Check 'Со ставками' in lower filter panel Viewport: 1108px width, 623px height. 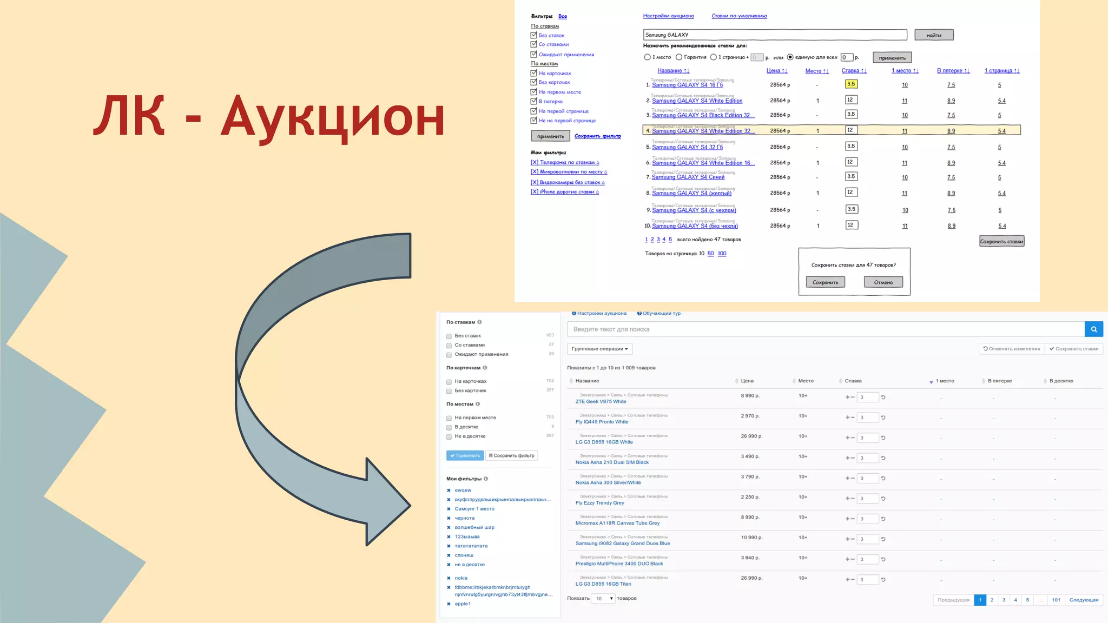[449, 346]
